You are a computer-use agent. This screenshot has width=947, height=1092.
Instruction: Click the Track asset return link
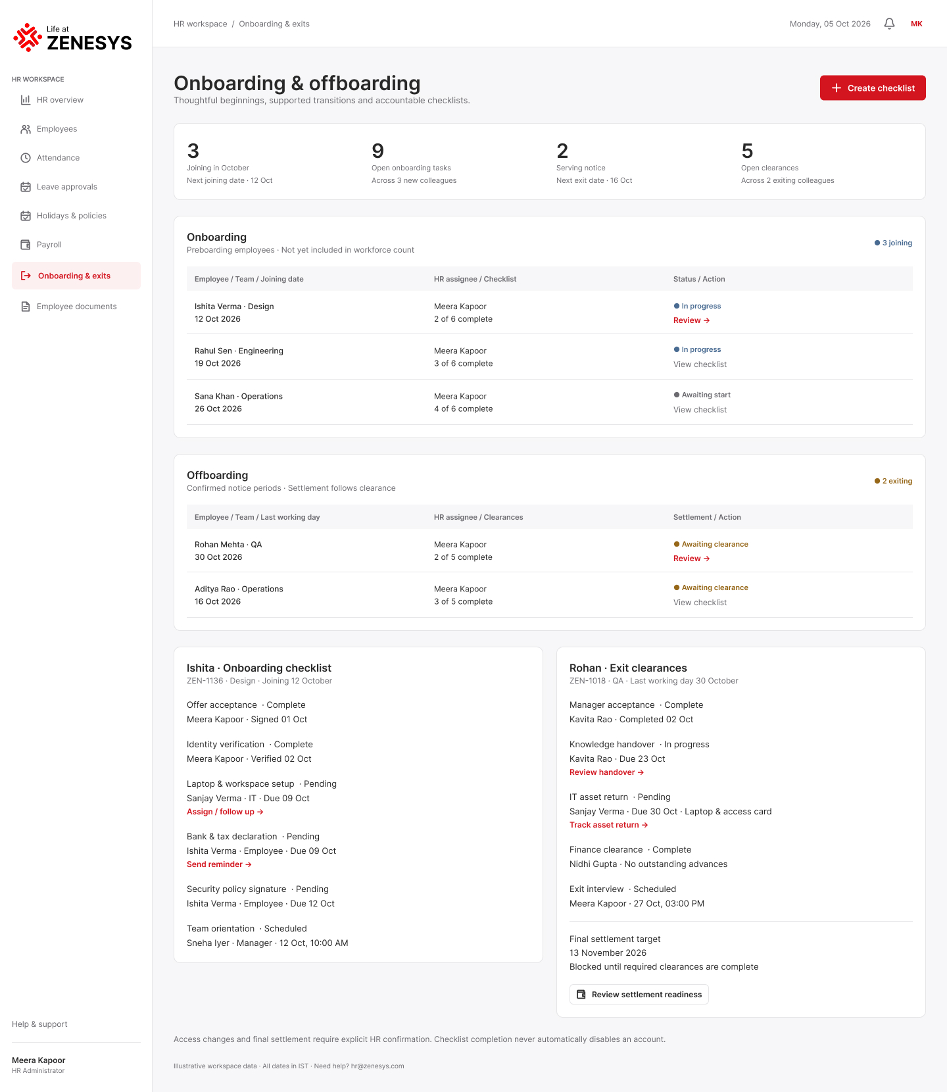click(609, 825)
